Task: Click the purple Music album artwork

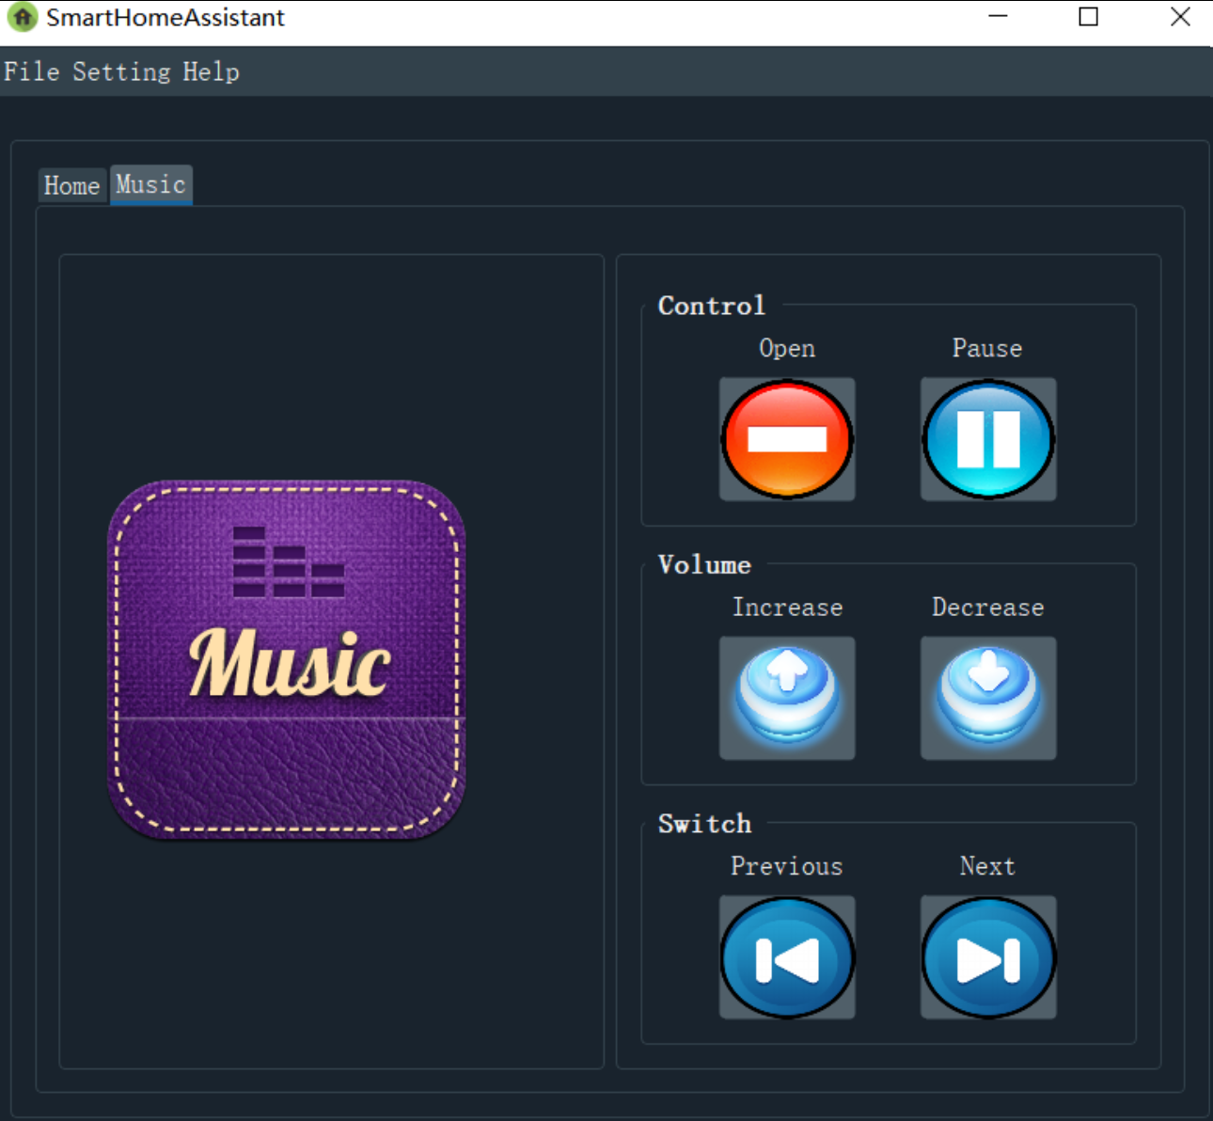Action: click(x=287, y=659)
